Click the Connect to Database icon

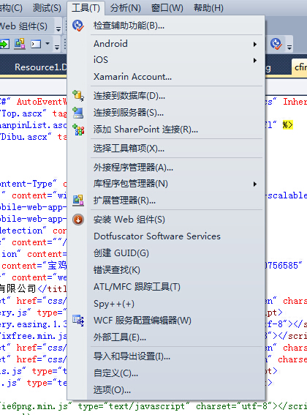(78, 96)
